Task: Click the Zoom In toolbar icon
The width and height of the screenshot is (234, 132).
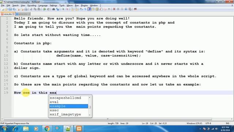Action: click(x=63, y=9)
